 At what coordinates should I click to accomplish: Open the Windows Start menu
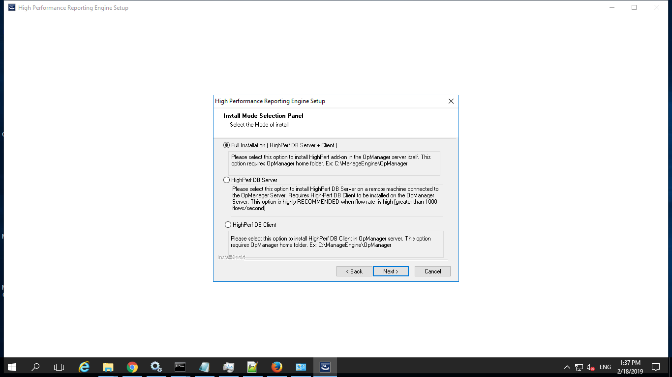click(x=12, y=367)
